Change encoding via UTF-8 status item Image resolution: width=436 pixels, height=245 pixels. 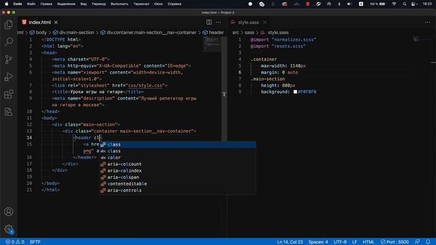tap(340, 242)
